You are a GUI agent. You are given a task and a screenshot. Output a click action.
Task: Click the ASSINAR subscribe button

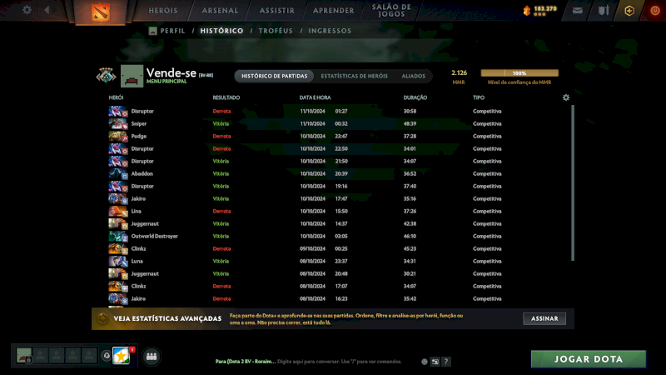544,318
